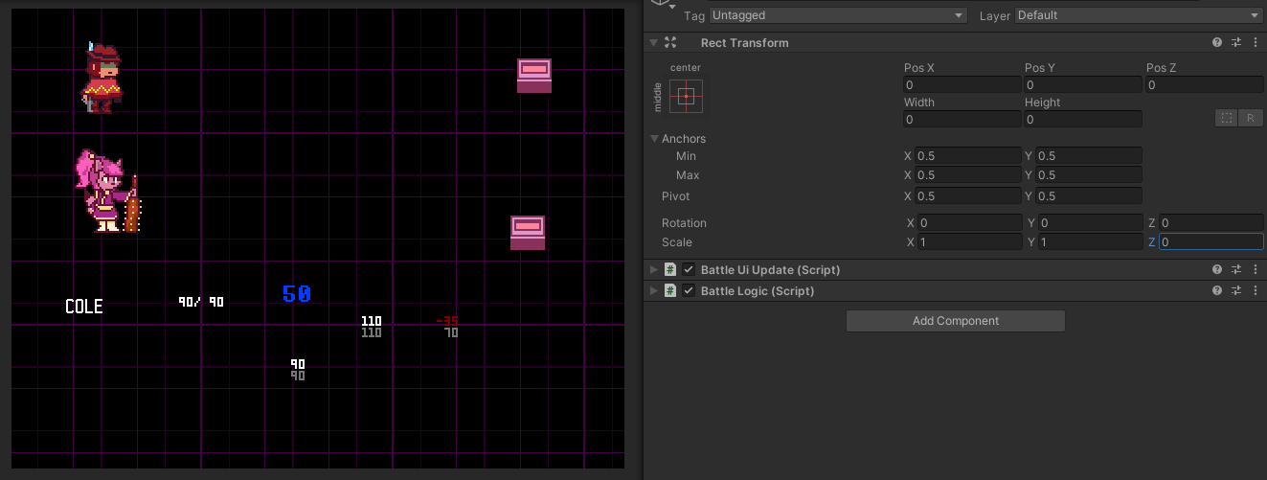Edit Pivot Y field
The image size is (1267, 480).
(1089, 196)
